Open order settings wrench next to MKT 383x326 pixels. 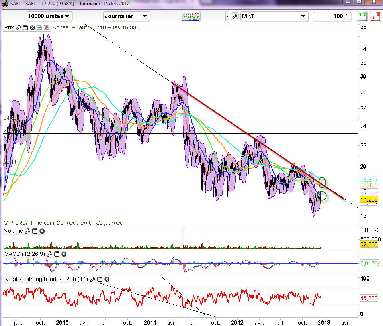[234, 16]
